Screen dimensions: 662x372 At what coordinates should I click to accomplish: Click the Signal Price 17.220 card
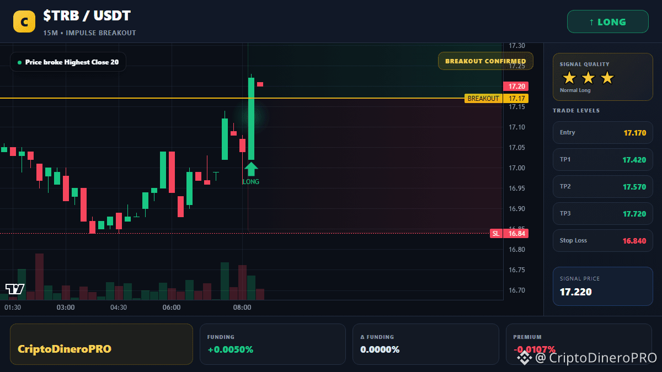coord(603,286)
